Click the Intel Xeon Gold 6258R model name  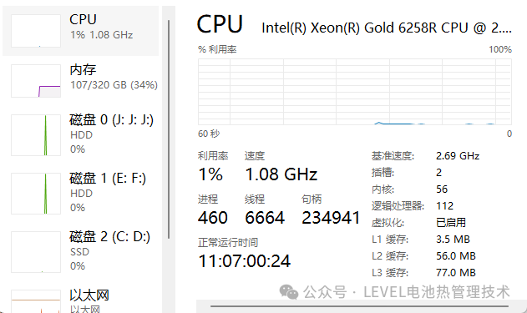pyautogui.click(x=387, y=28)
